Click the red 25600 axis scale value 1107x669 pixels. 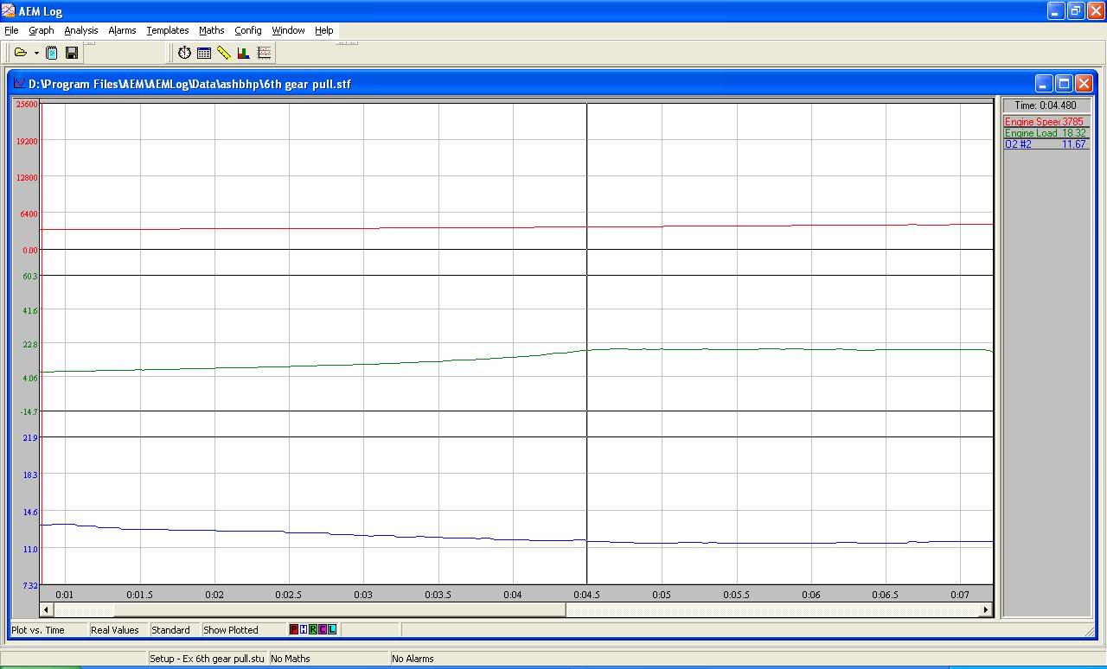click(27, 105)
